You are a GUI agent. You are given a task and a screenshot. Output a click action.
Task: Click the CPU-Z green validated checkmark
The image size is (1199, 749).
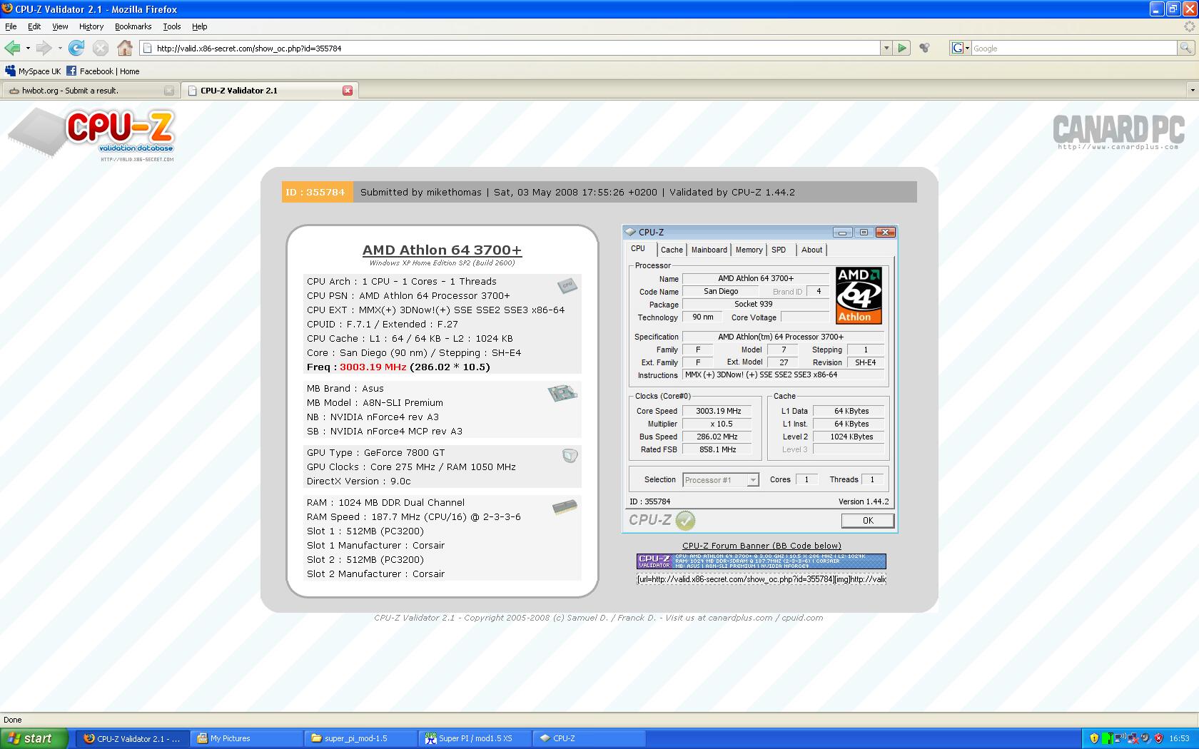pos(685,520)
